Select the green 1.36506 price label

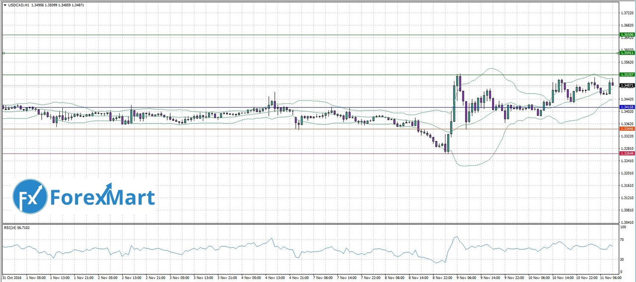click(x=627, y=35)
